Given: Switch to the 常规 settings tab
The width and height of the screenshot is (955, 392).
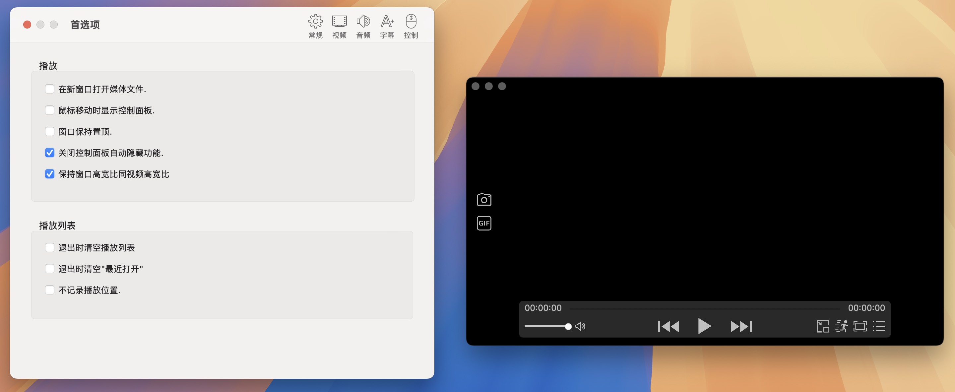Looking at the screenshot, I should [315, 25].
